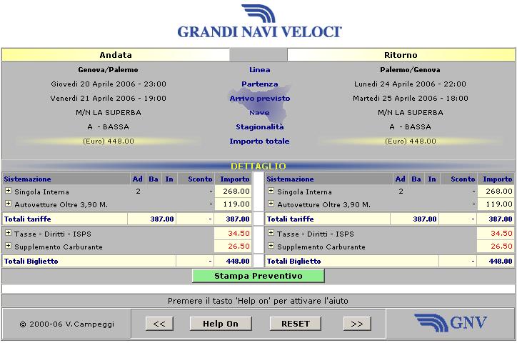Click the Andata Totali Biglietto amount 448.00
This screenshot has height=343, width=517.
coord(237,262)
